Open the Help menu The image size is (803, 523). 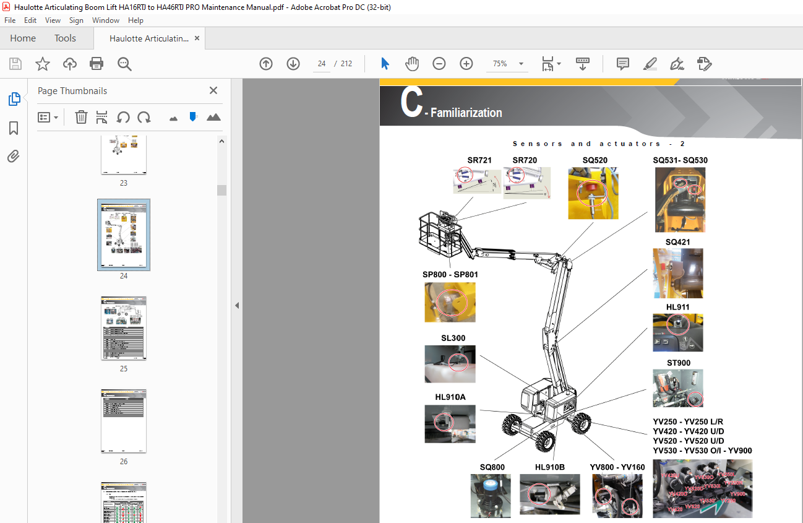coord(135,20)
